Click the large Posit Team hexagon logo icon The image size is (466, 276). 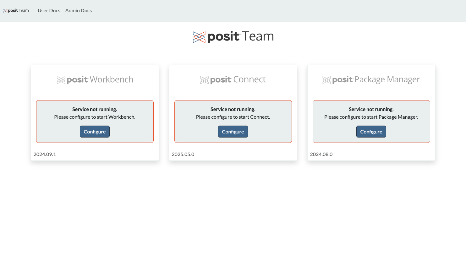coord(199,37)
